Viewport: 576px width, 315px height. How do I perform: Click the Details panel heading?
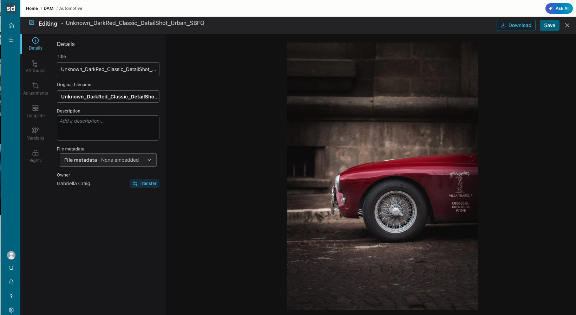[66, 44]
